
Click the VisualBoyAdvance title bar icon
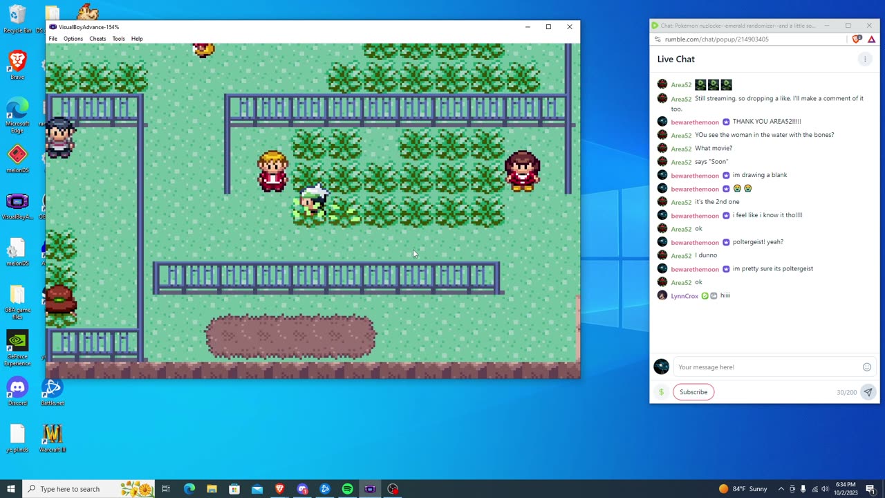click(53, 27)
